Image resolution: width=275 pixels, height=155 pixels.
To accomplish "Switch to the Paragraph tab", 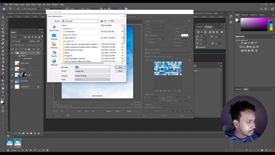I will pyautogui.click(x=208, y=27).
